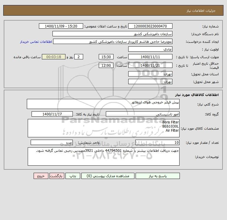
Task: Click the announcement date field 1400/11/09 - 15:20
Action: pyautogui.click(x=61, y=26)
